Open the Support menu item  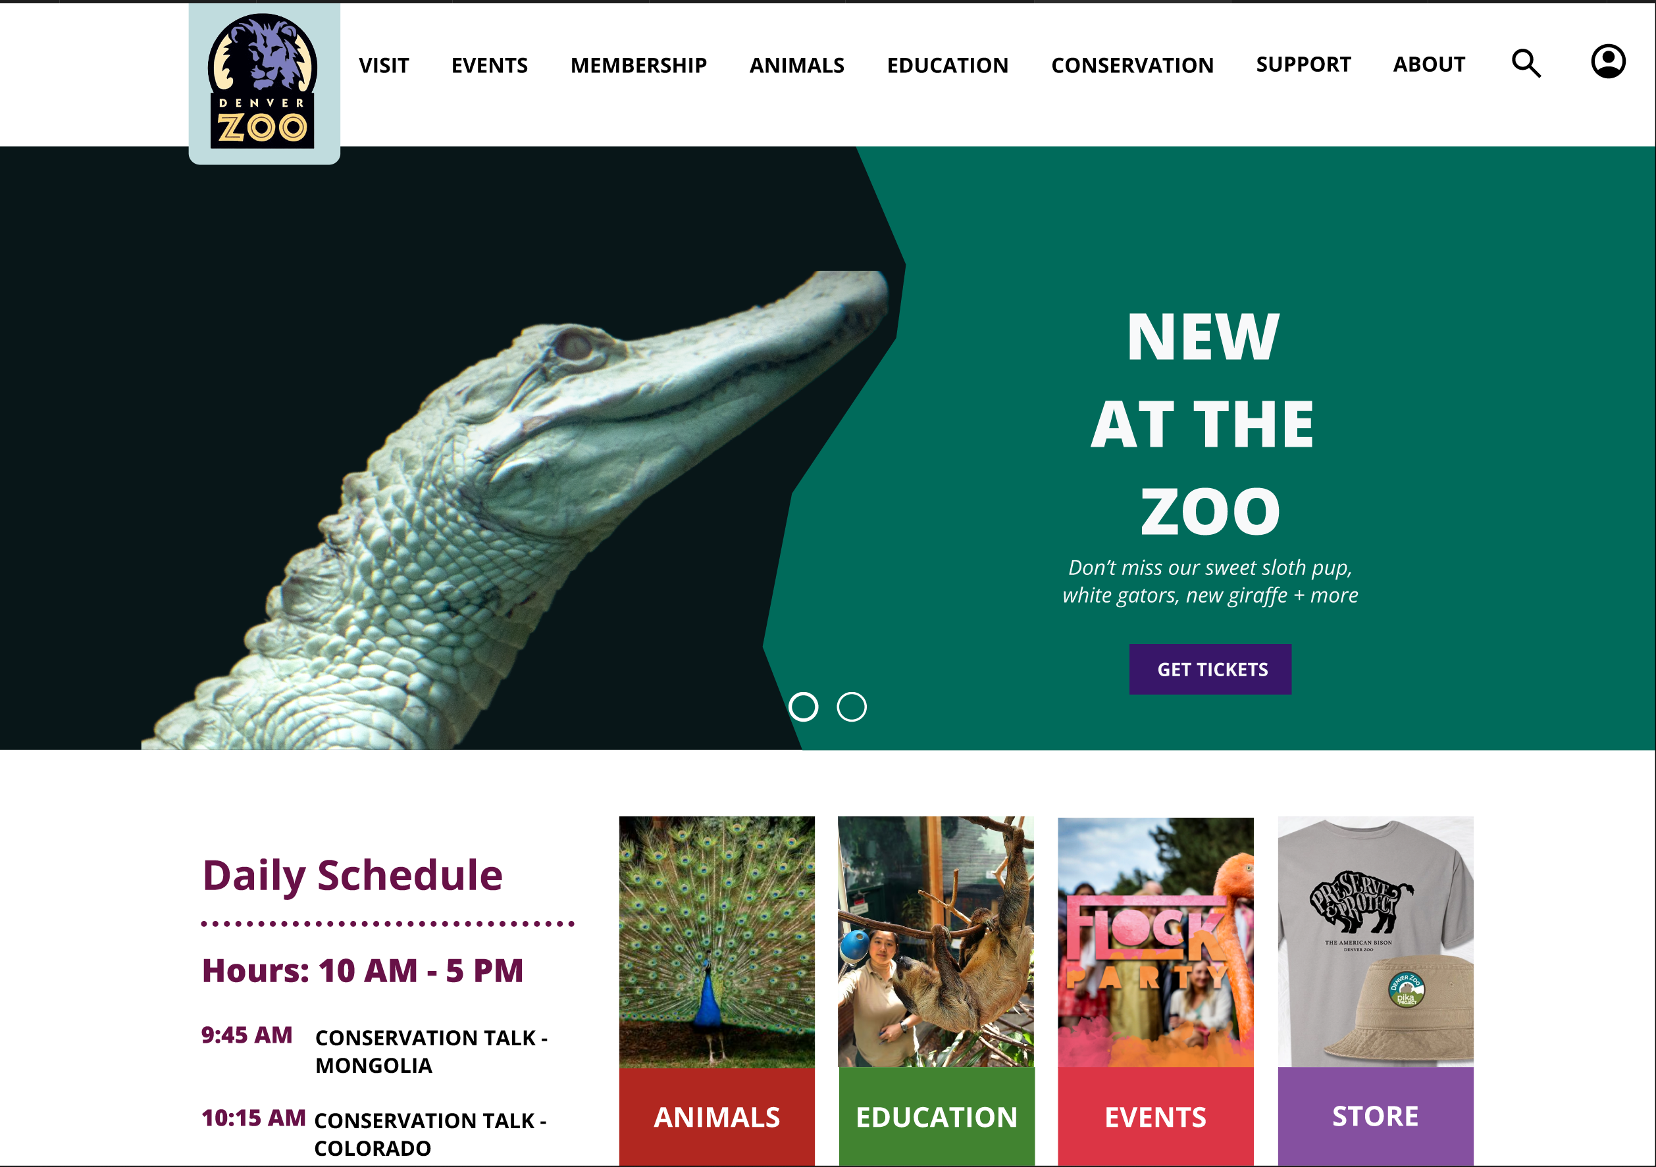1303,64
